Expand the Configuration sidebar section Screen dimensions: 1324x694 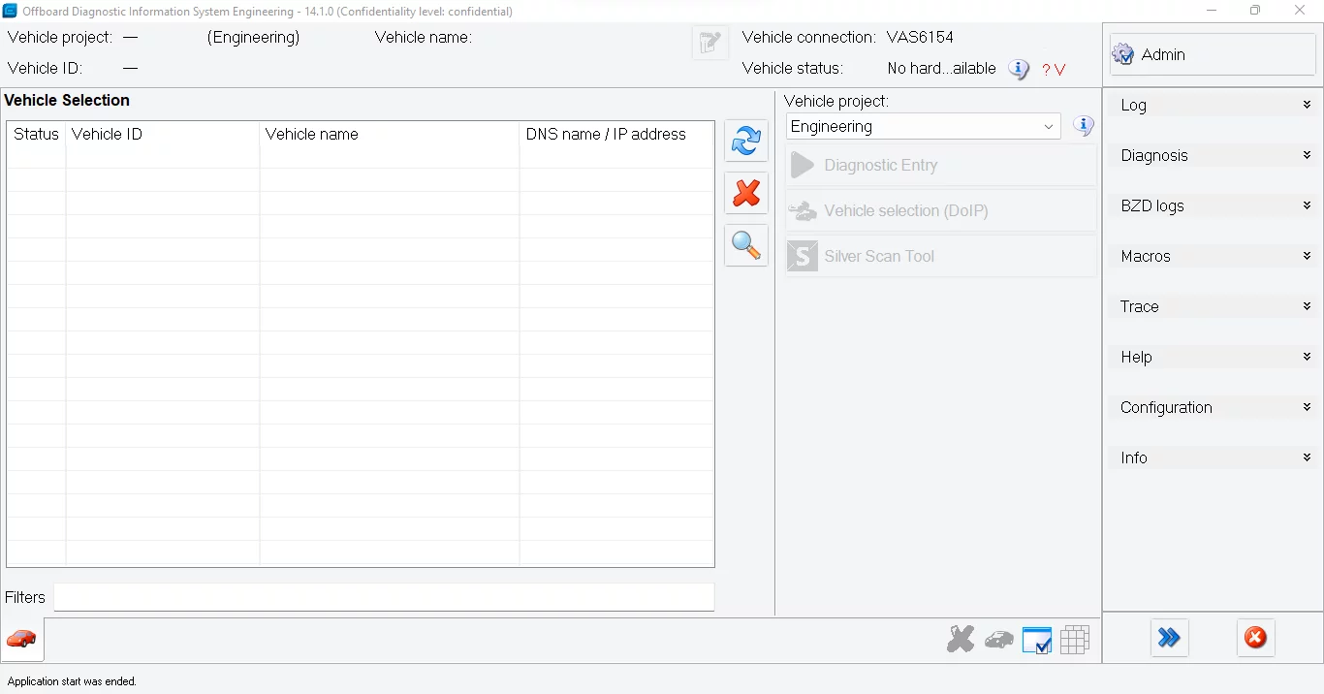click(1213, 407)
